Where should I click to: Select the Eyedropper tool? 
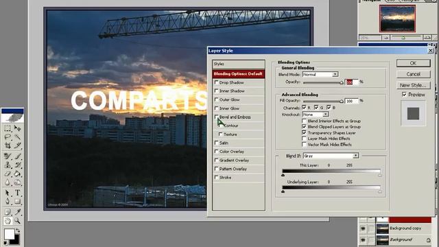[x=17, y=212]
